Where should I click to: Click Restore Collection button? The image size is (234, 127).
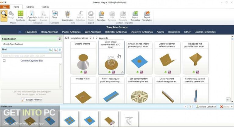(x=206, y=107)
